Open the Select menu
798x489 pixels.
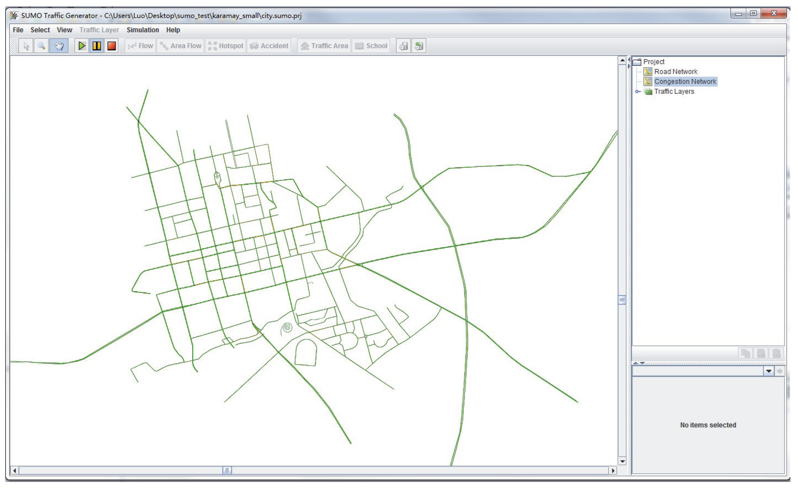coord(40,30)
